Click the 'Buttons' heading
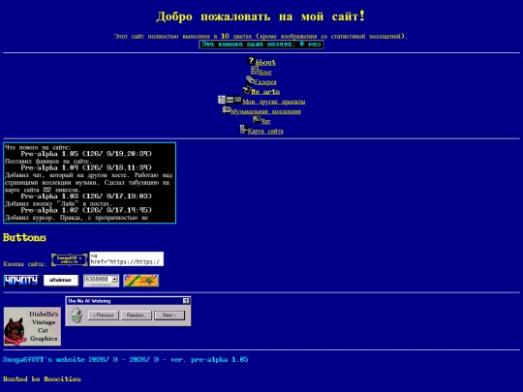The height and width of the screenshot is (392, 523). 24,238
